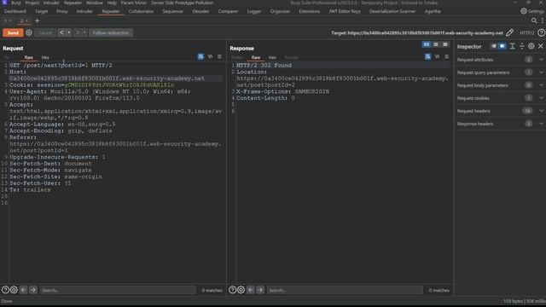The width and height of the screenshot is (546, 307).
Task: Click the HTTP/2 protocol label
Action: pyautogui.click(x=527, y=32)
